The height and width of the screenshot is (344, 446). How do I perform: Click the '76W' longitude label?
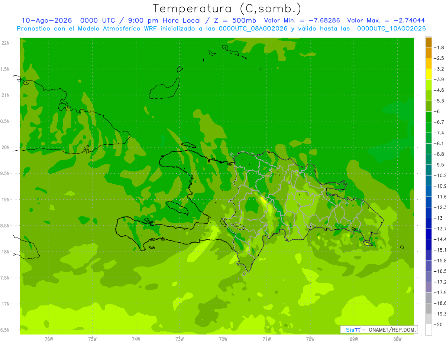tap(49, 339)
